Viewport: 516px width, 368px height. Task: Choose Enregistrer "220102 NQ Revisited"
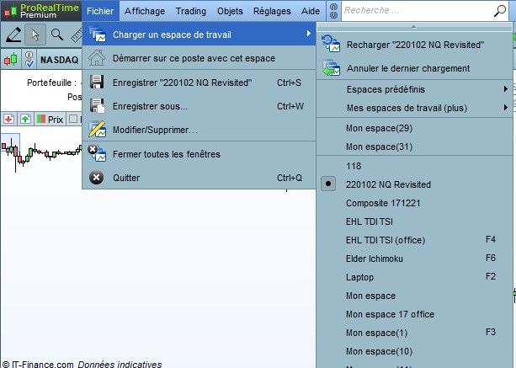(x=199, y=83)
